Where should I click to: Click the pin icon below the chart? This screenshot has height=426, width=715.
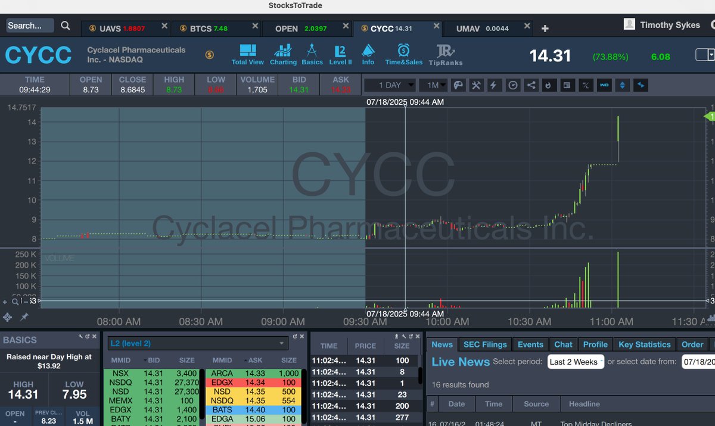[24, 317]
